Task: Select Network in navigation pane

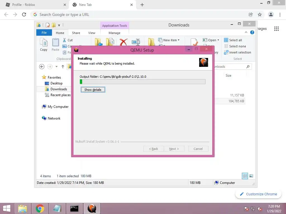Action: coord(51,118)
